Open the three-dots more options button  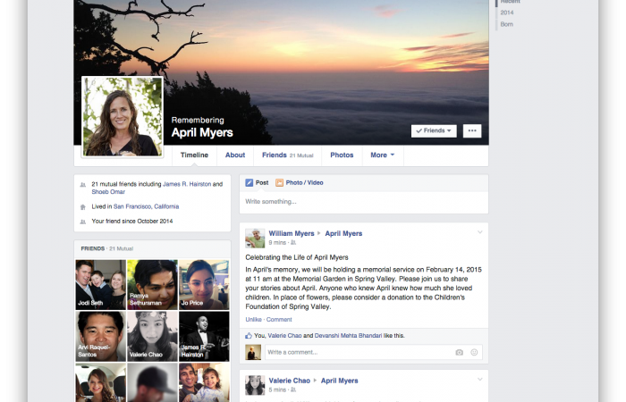point(472,130)
